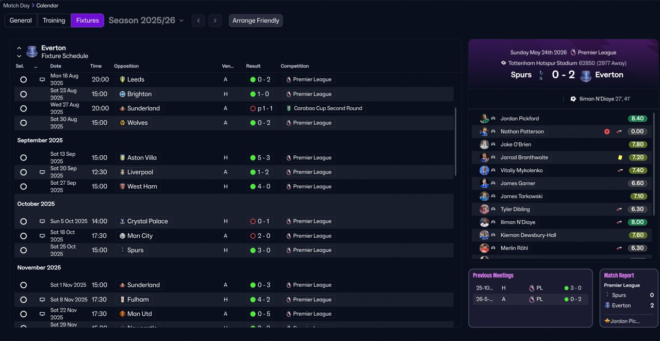Image resolution: width=660 pixels, height=341 pixels.
Task: Sort fixtures by the Result column header
Action: 253,66
